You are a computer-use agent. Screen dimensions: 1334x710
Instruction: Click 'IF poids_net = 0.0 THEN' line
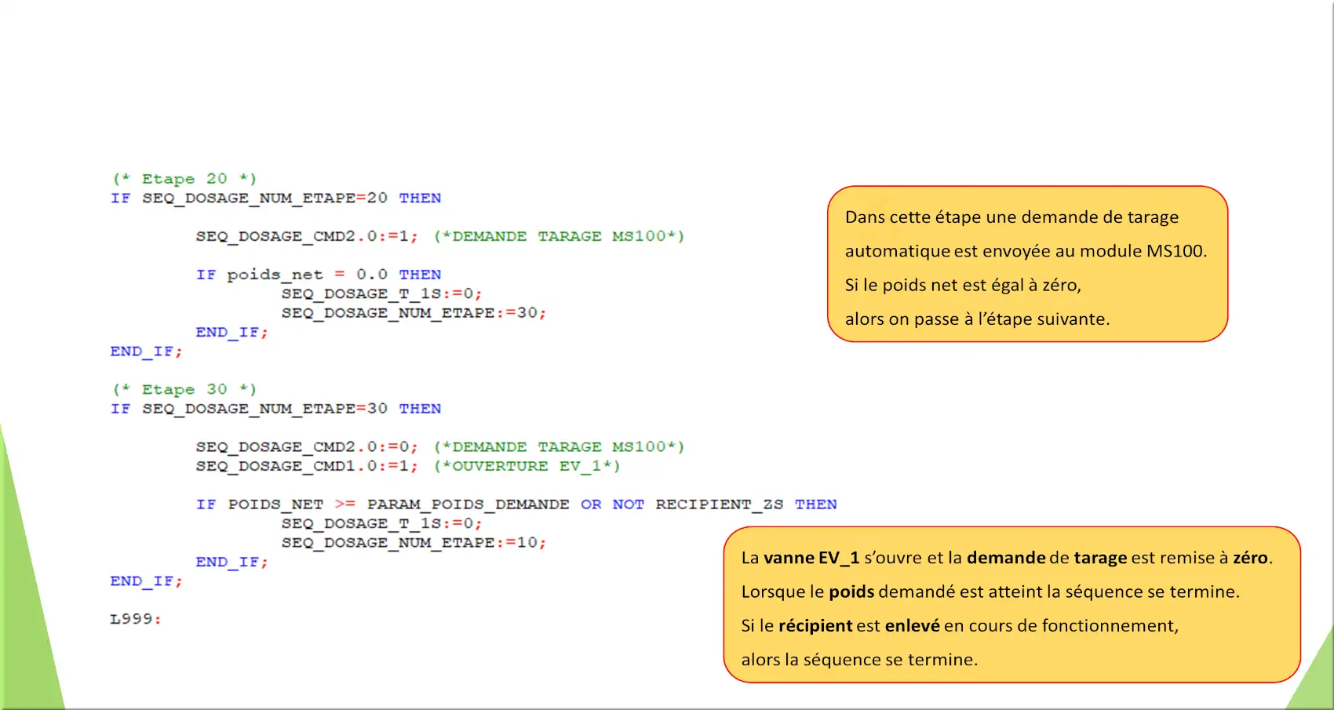tap(319, 275)
